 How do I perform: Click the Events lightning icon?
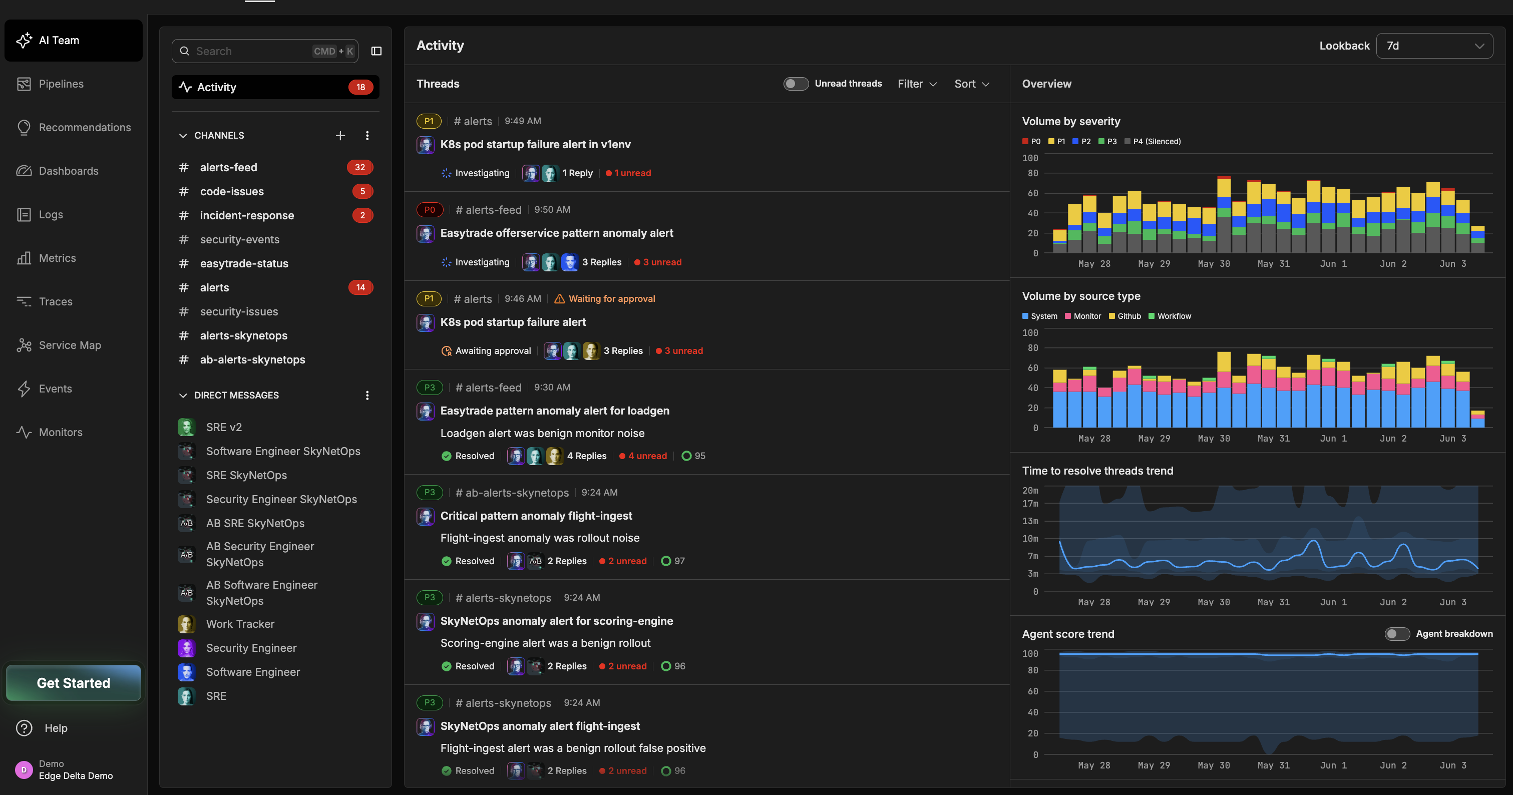[x=24, y=388]
